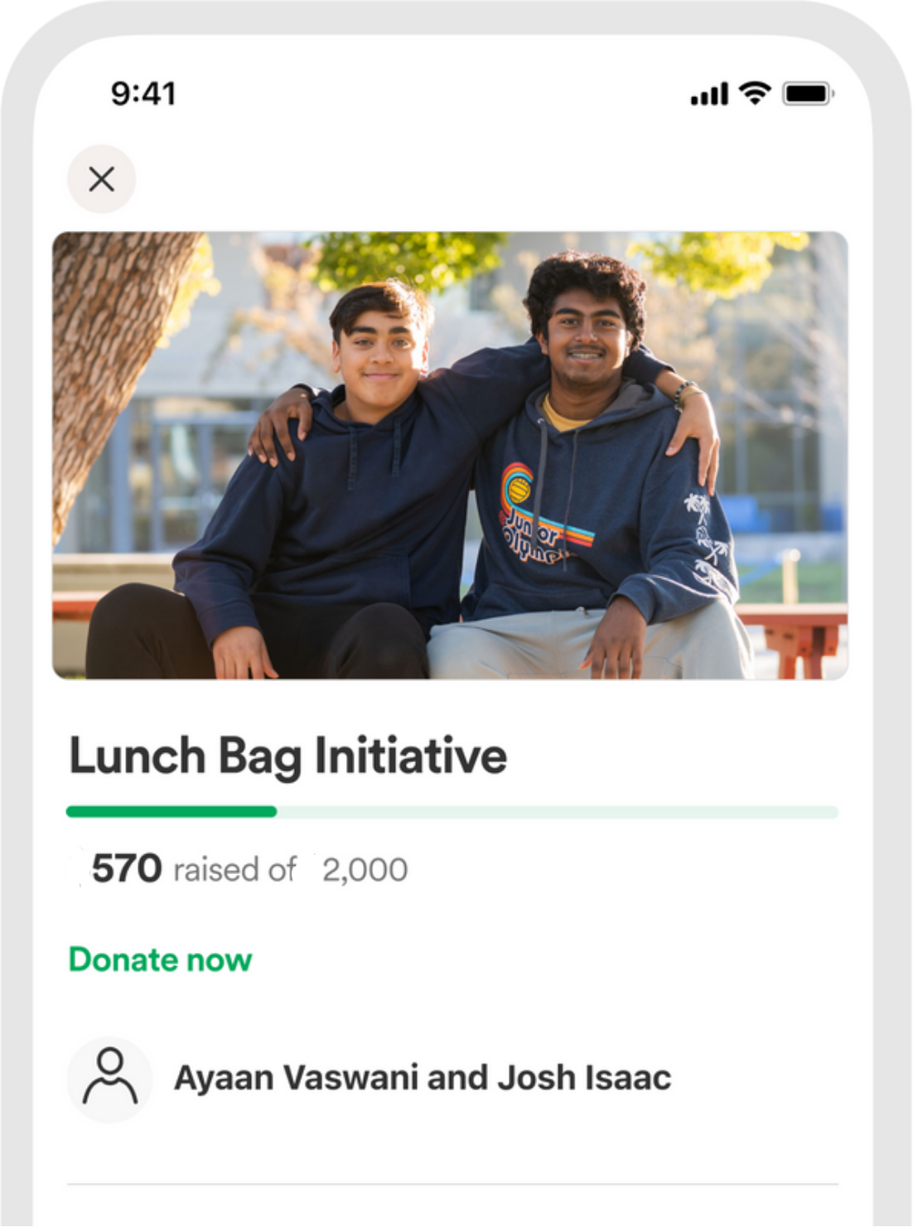This screenshot has width=913, height=1227.
Task: Click the Donate now link
Action: 160,959
